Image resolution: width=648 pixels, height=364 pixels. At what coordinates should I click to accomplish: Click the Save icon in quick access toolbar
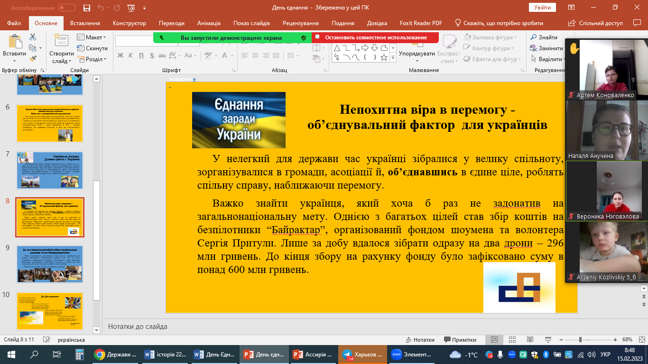[x=86, y=8]
